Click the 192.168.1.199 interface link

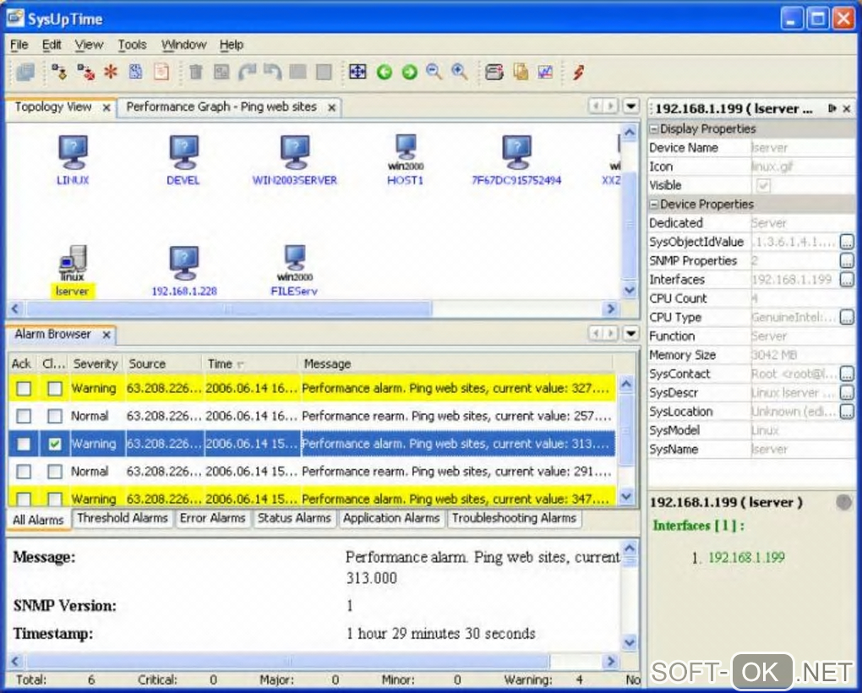[x=746, y=557]
